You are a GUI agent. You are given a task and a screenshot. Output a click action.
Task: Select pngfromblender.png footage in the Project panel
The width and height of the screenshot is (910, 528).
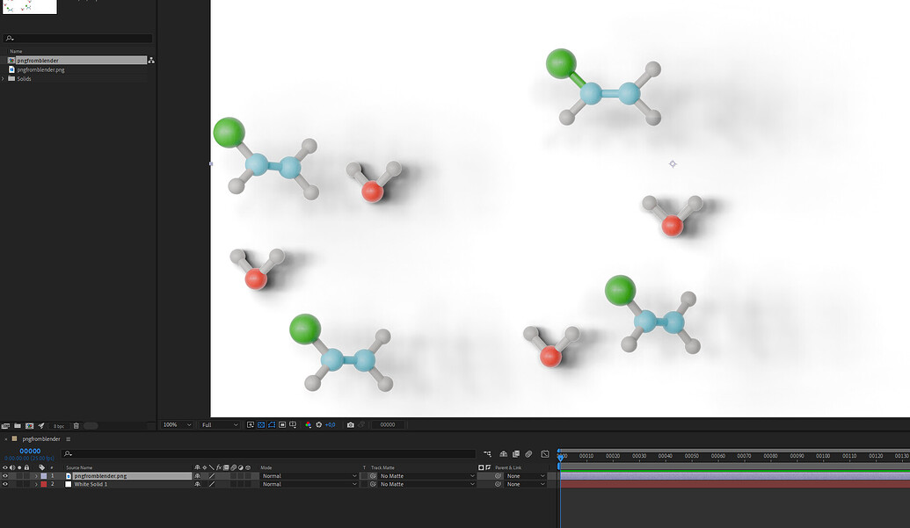[x=40, y=69]
